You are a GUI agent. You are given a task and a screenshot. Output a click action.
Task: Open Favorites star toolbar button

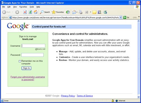coord(58,12)
